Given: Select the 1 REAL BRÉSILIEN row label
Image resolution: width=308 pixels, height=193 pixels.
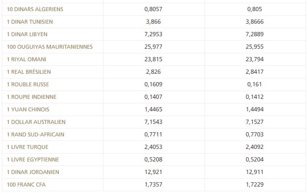Looking at the screenshot, I should (29, 72).
